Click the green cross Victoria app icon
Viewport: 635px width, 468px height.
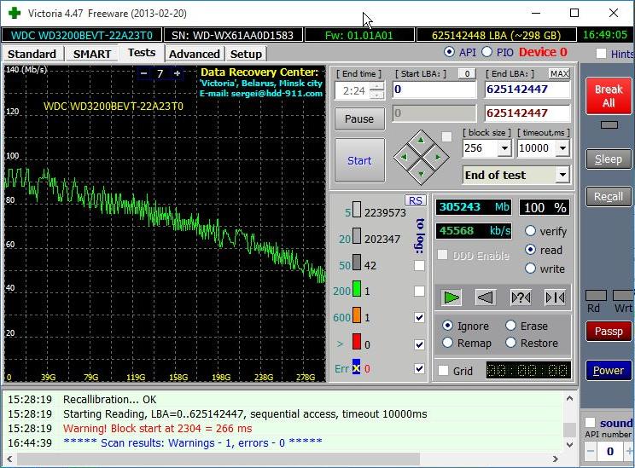(15, 13)
